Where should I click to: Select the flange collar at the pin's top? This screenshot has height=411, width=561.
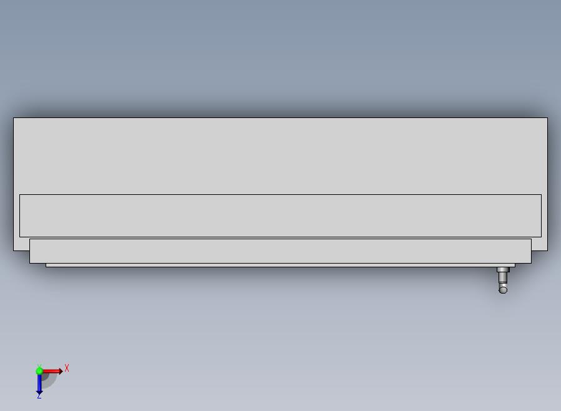point(503,270)
